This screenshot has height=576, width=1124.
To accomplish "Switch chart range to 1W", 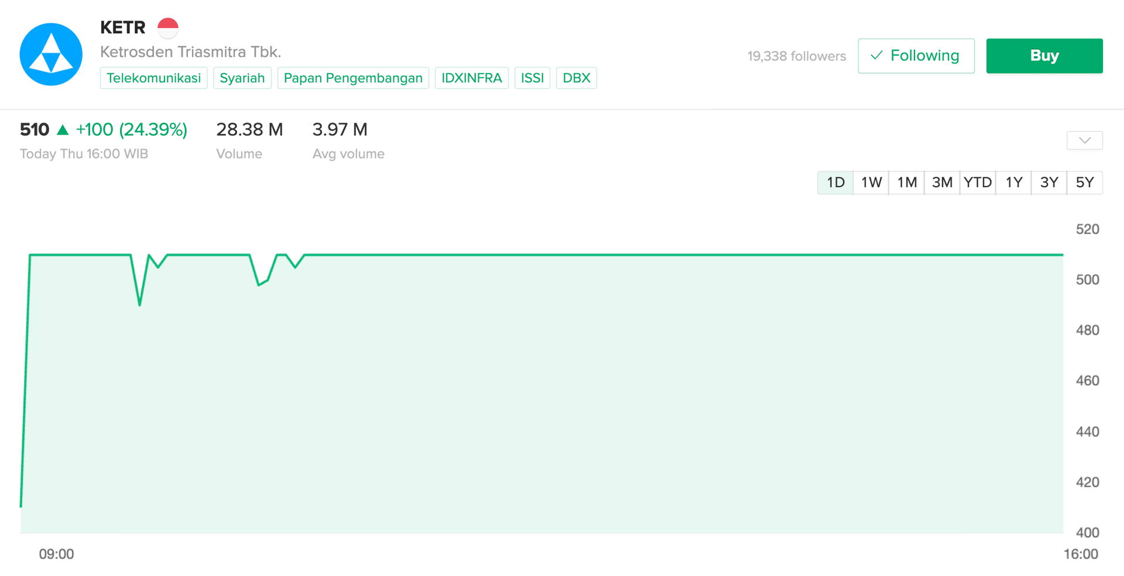I will tap(871, 182).
